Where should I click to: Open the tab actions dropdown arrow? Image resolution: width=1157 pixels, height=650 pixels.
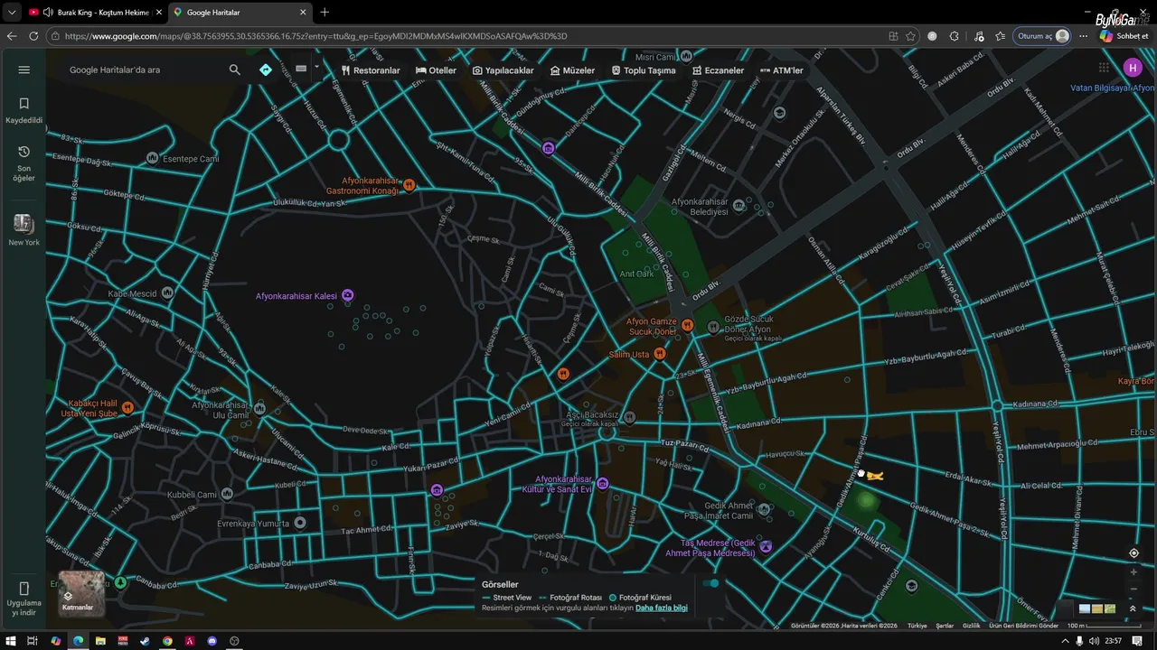12,13
